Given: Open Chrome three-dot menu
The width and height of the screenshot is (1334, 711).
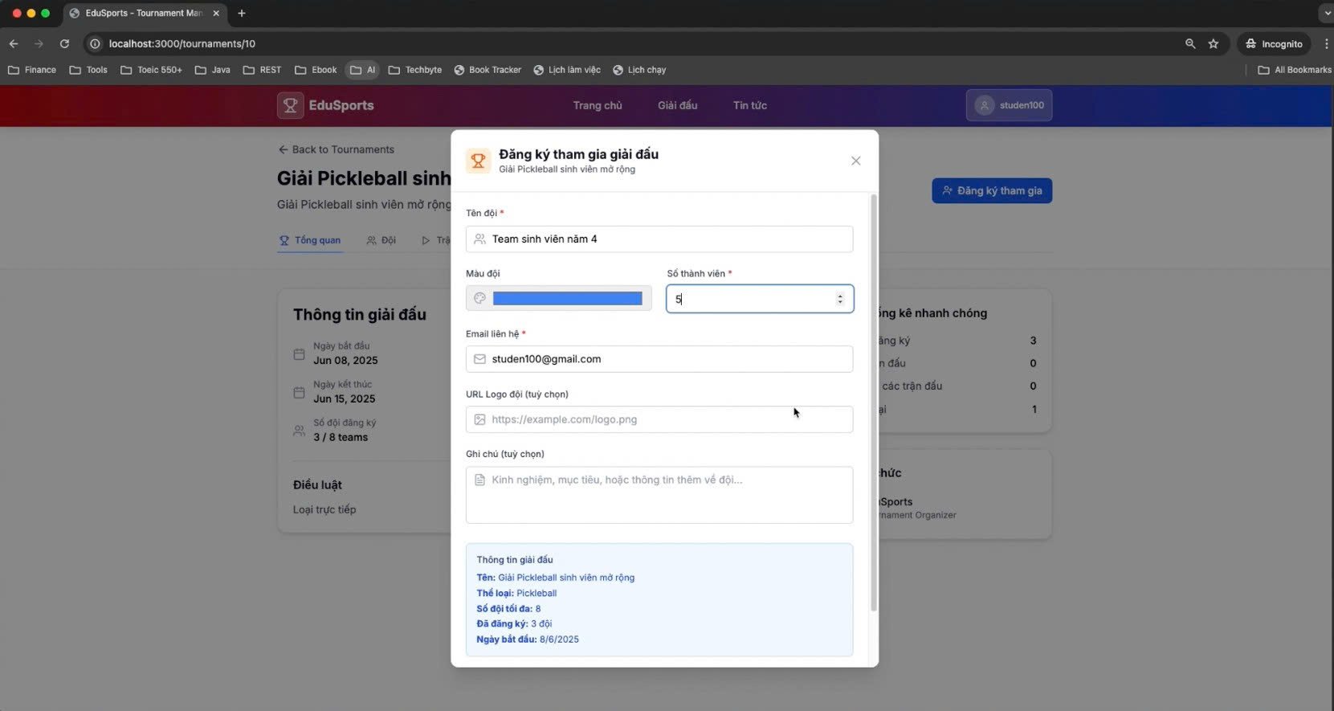Looking at the screenshot, I should (x=1326, y=43).
